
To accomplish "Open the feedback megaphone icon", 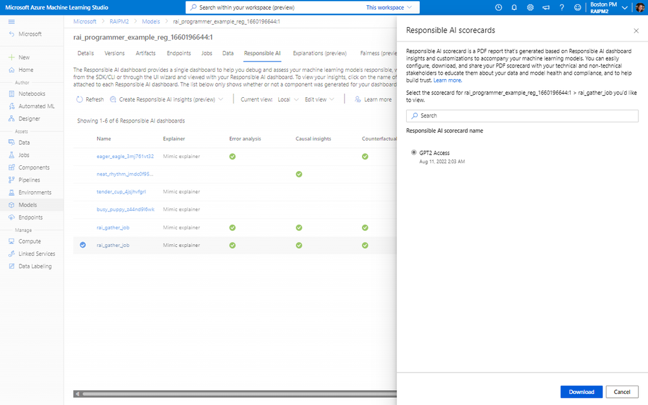I will tap(546, 7).
